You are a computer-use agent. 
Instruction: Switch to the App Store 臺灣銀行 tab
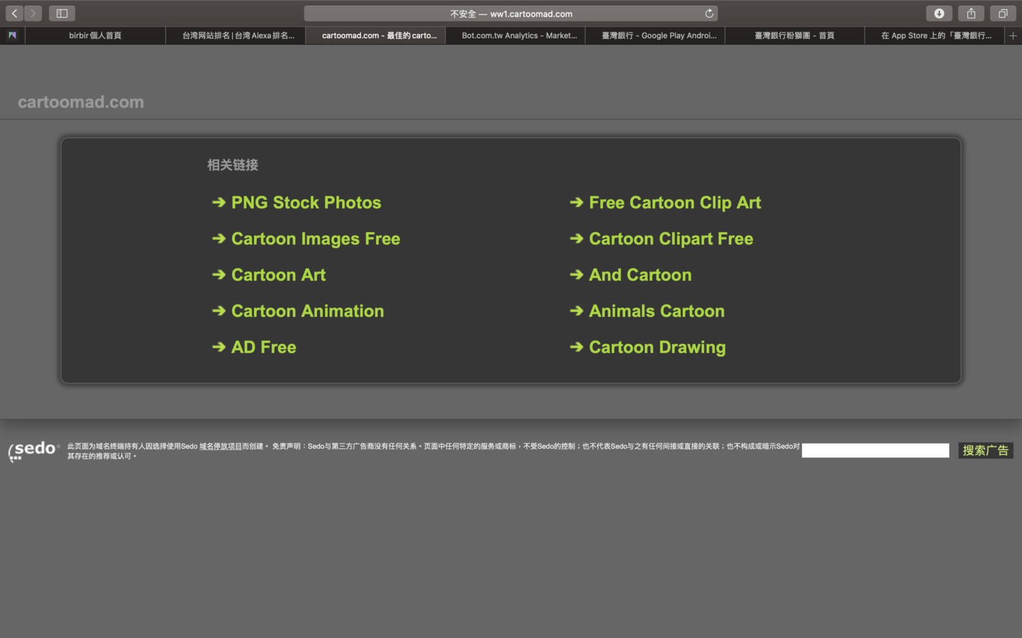935,35
